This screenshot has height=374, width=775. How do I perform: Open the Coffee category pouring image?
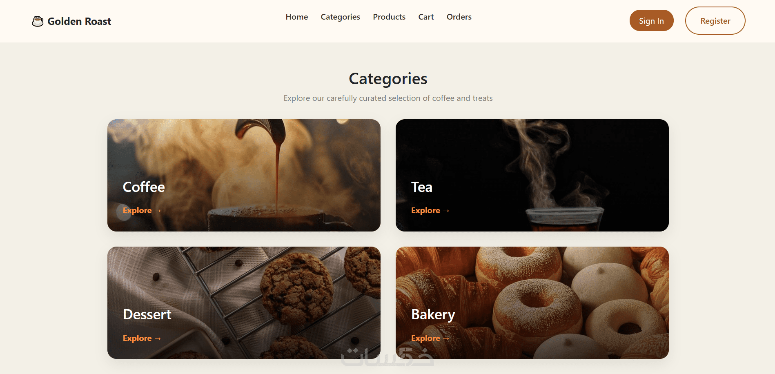(x=244, y=175)
